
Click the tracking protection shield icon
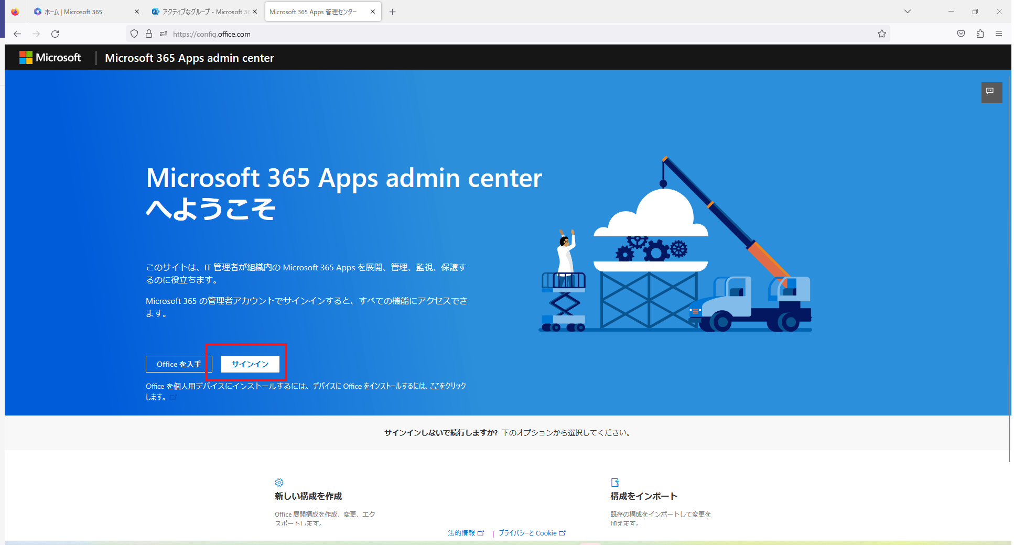point(134,34)
